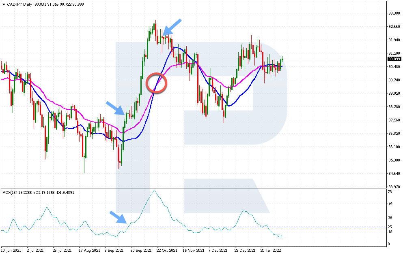Image resolution: width=403 pixels, height=255 pixels.
Task: Click the ADX scale level 25
Action: click(x=390, y=227)
